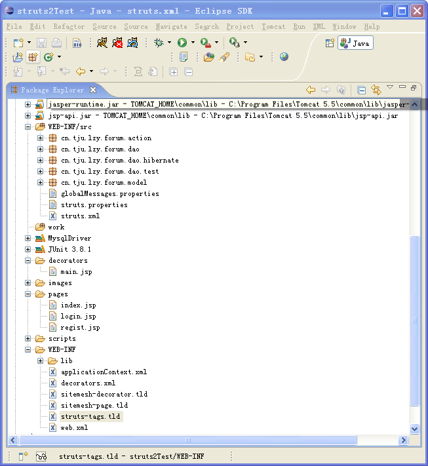Click the Debug bug icon
The width and height of the screenshot is (428, 466).
pos(159,43)
